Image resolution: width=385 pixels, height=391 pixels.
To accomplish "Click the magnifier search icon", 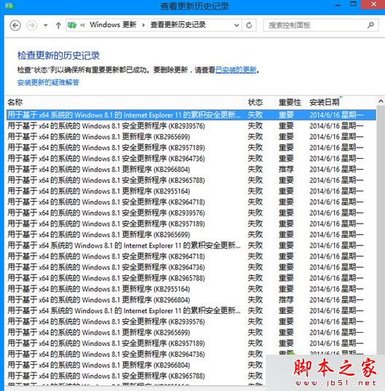I will (370, 25).
